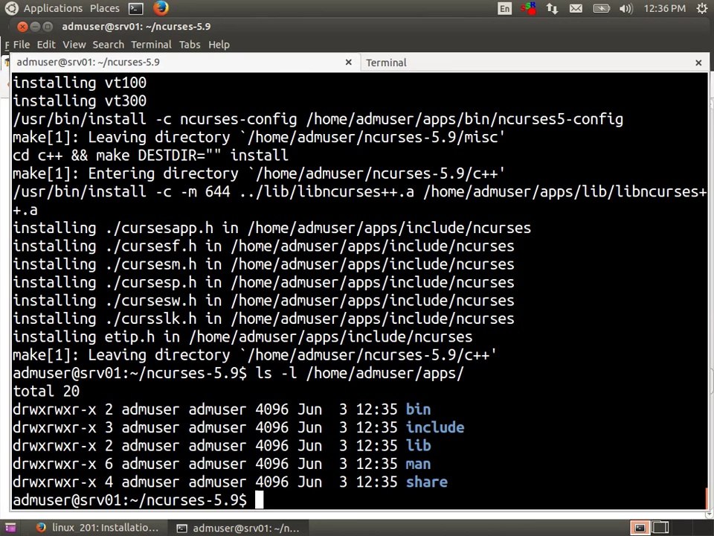Click the 'total 20' output line
This screenshot has height=536, width=714.
point(46,391)
